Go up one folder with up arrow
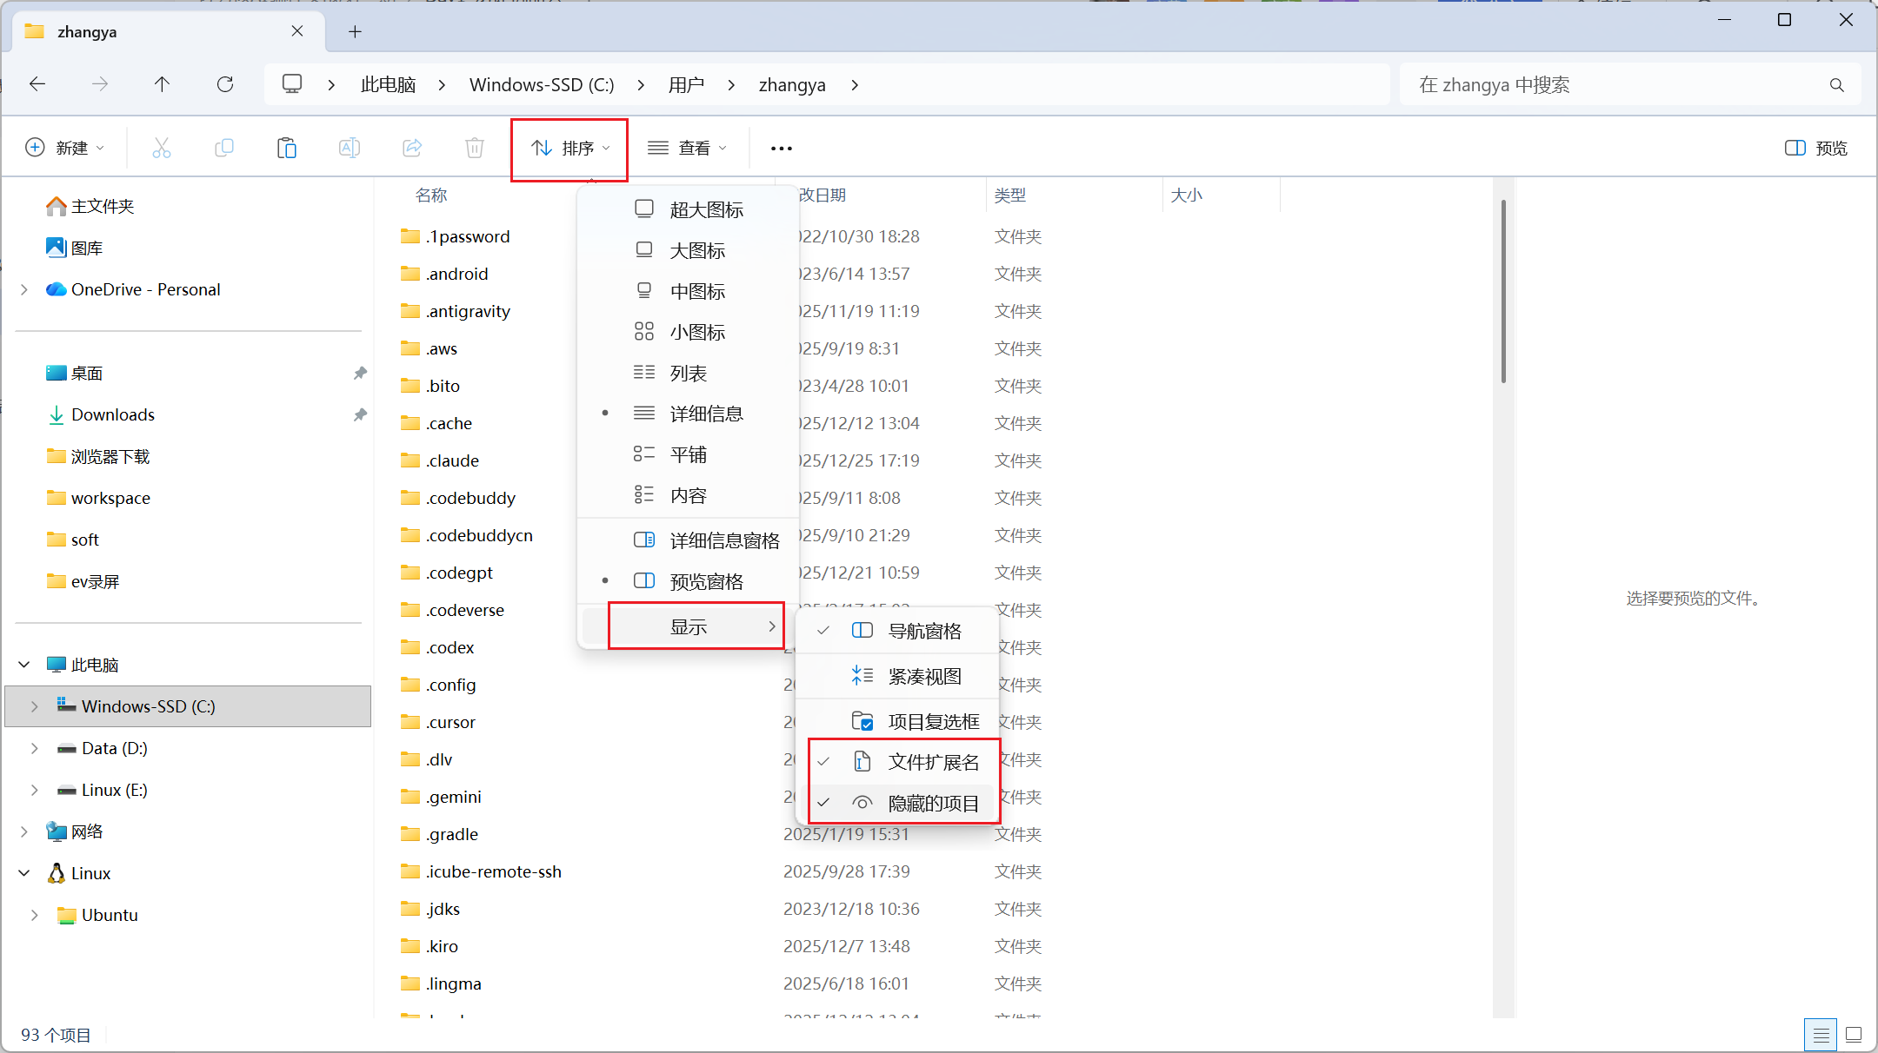 click(x=162, y=84)
